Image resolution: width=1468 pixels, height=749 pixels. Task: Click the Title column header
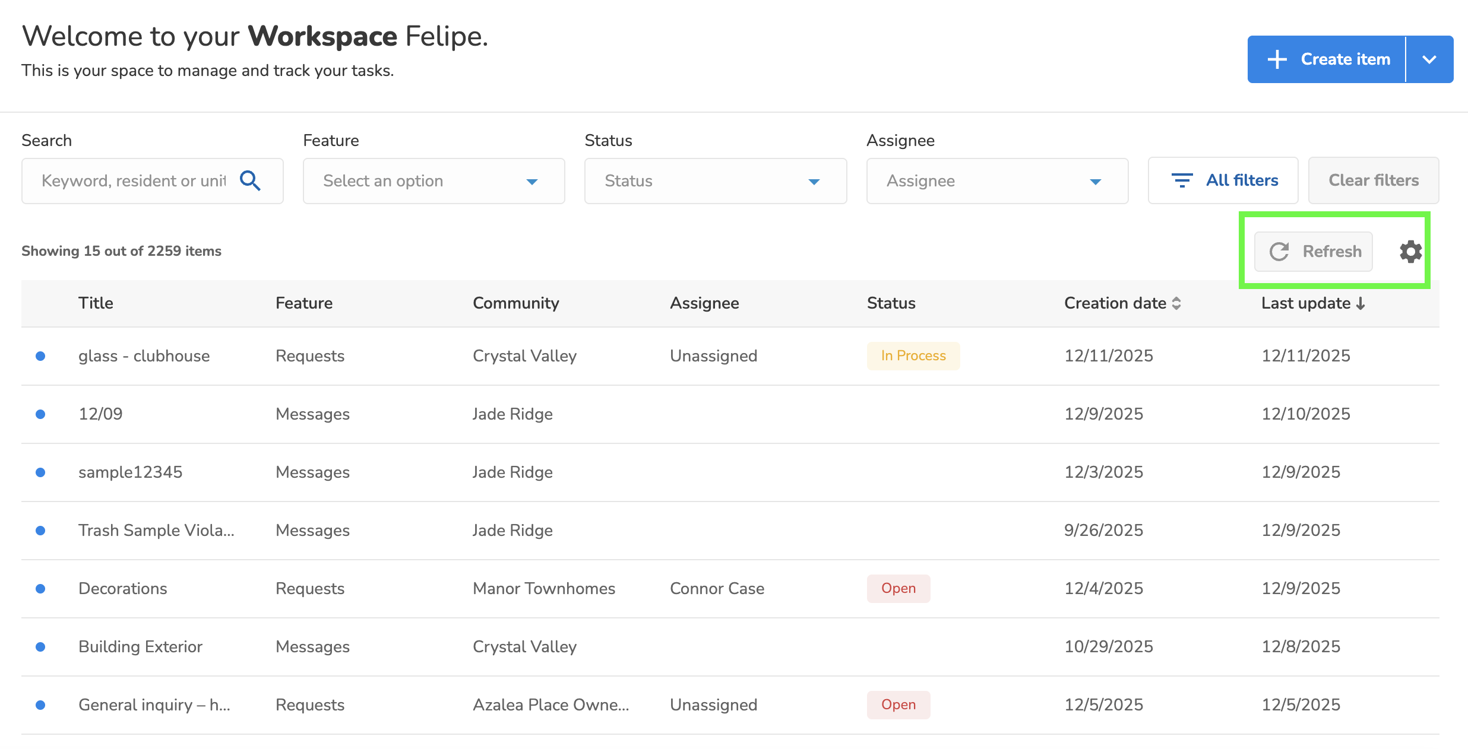click(x=96, y=303)
